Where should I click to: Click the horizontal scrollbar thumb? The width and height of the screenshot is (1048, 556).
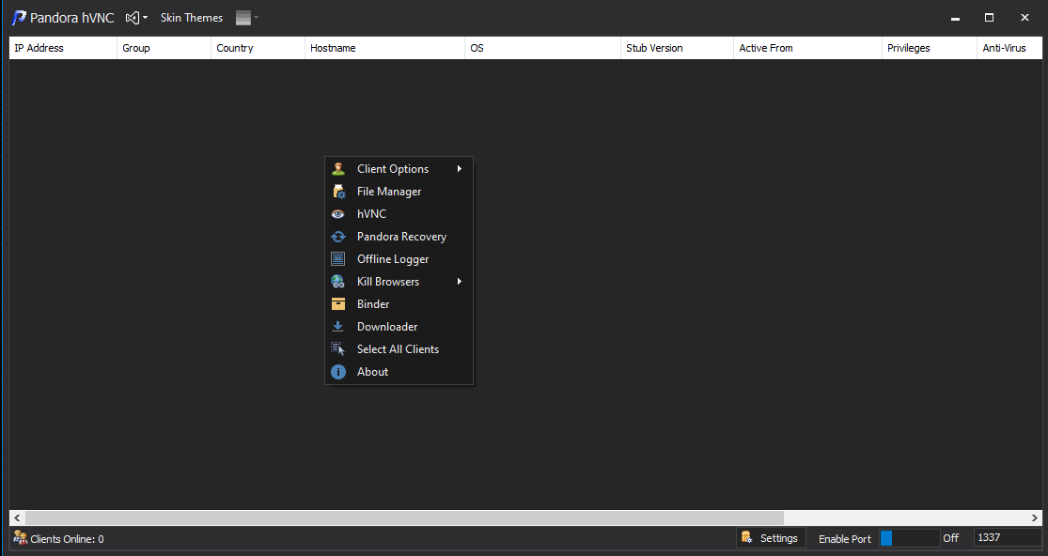(x=404, y=517)
